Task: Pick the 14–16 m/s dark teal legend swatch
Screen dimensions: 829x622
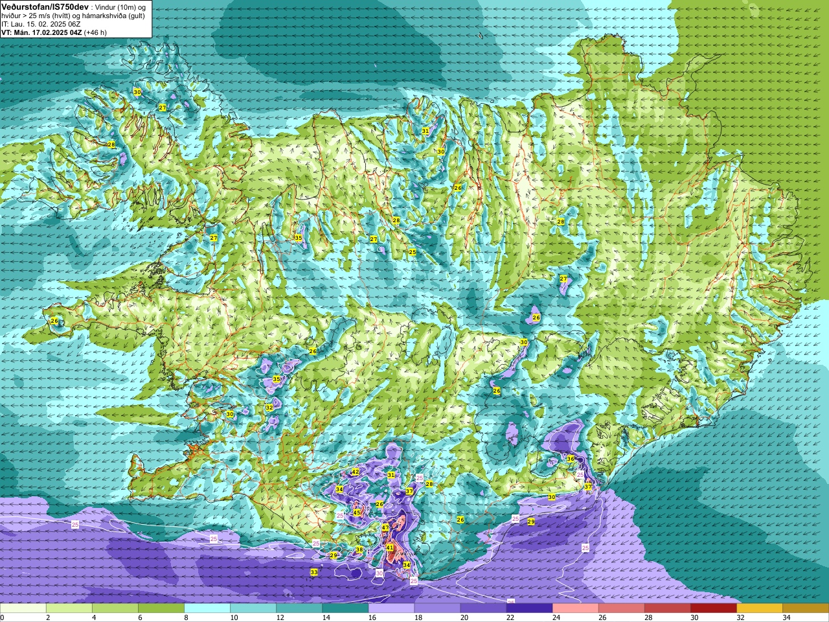Action: click(345, 608)
